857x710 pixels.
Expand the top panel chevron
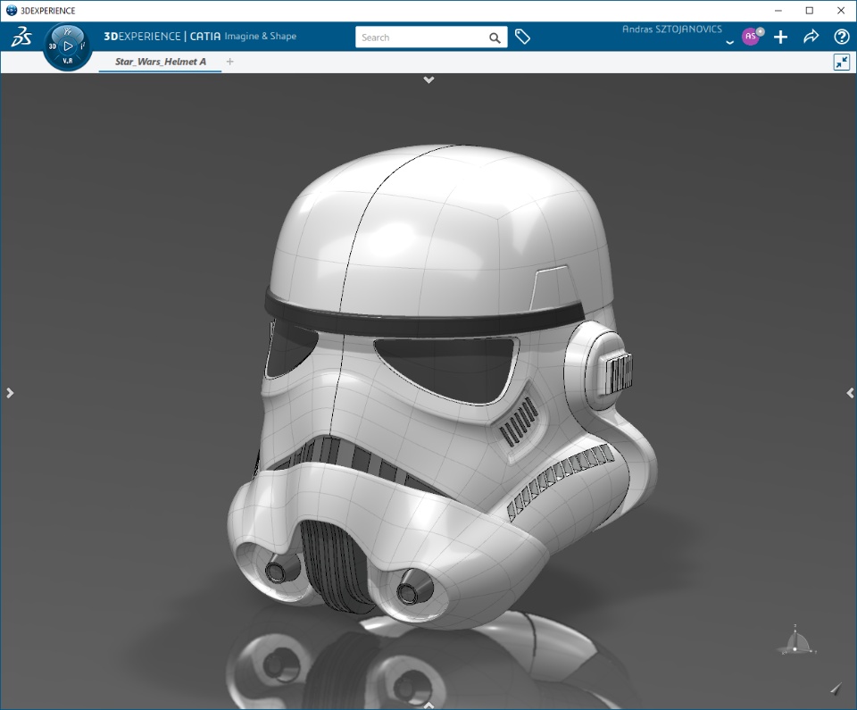pyautogui.click(x=428, y=79)
